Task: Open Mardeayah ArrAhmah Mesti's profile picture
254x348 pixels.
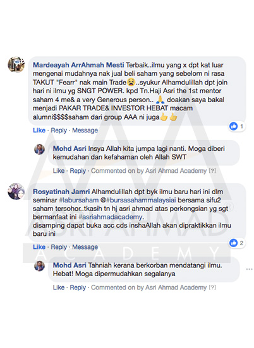Action: click(x=16, y=64)
